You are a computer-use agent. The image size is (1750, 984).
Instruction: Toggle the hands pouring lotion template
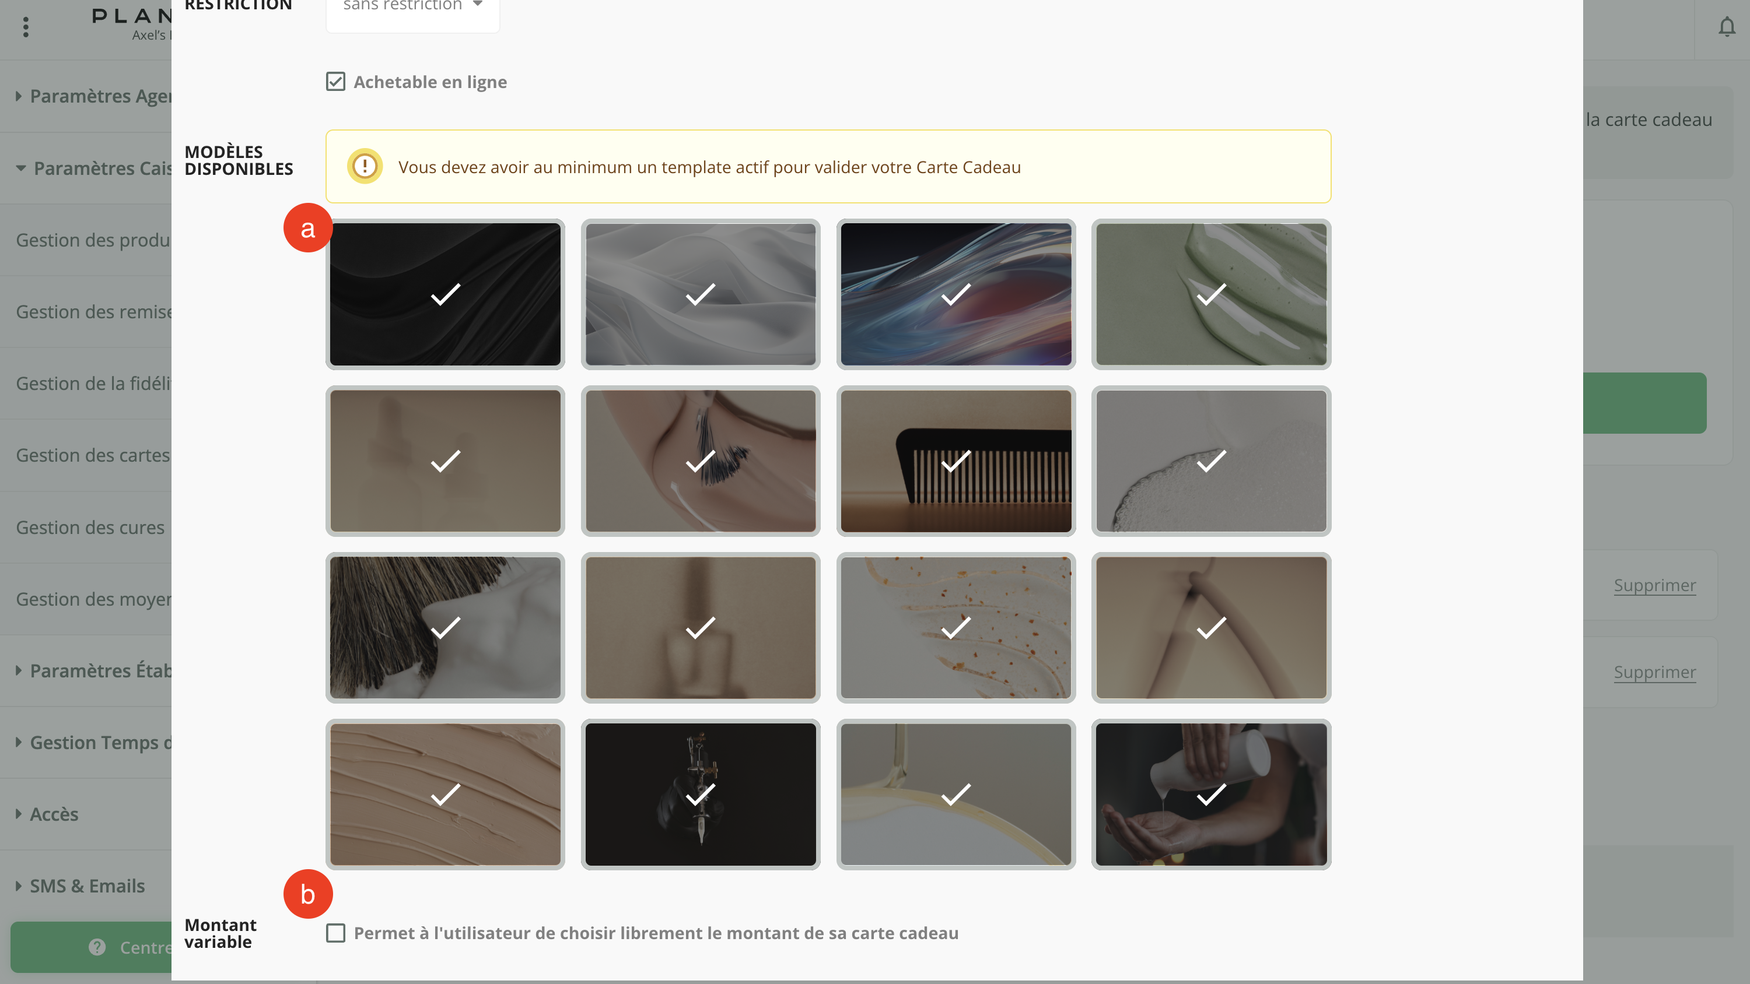(x=1211, y=795)
